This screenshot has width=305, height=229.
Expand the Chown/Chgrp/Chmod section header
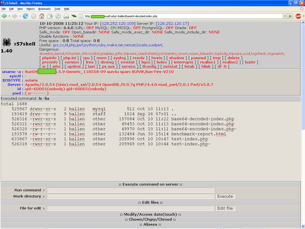coord(150,219)
